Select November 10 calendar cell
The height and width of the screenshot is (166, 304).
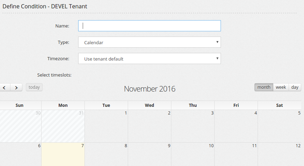pyautogui.click(x=193, y=155)
